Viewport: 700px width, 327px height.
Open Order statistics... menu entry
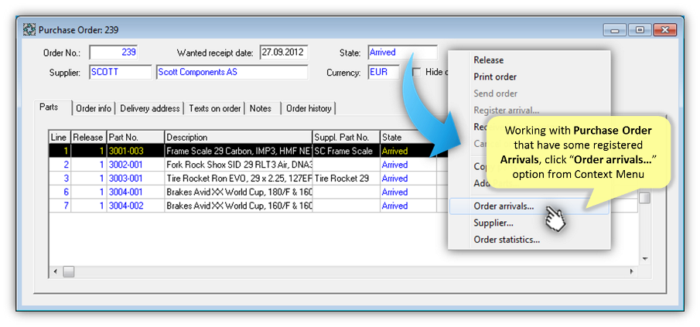(x=507, y=240)
